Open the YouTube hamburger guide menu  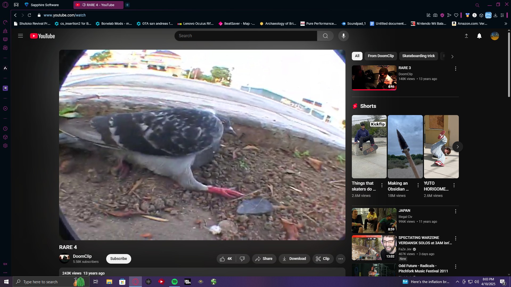point(20,36)
